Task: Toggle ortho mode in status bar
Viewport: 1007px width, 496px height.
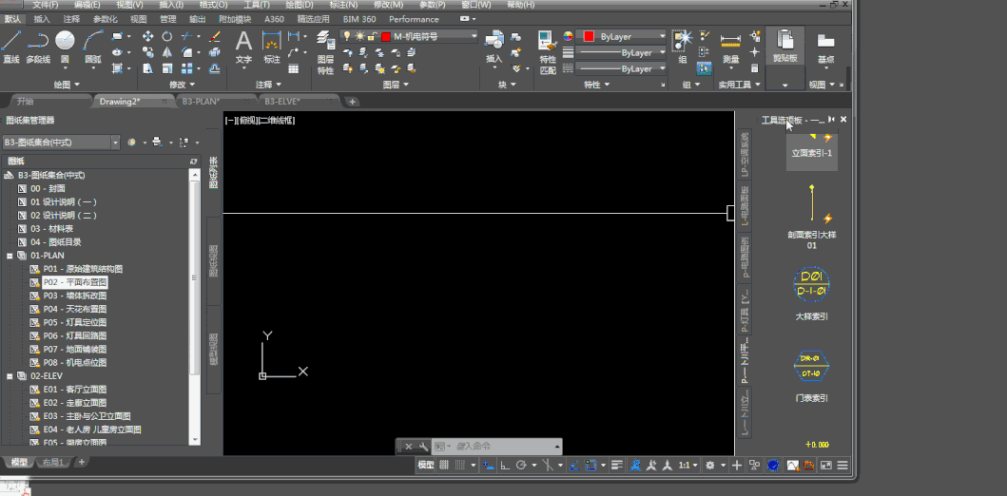Action: point(506,466)
